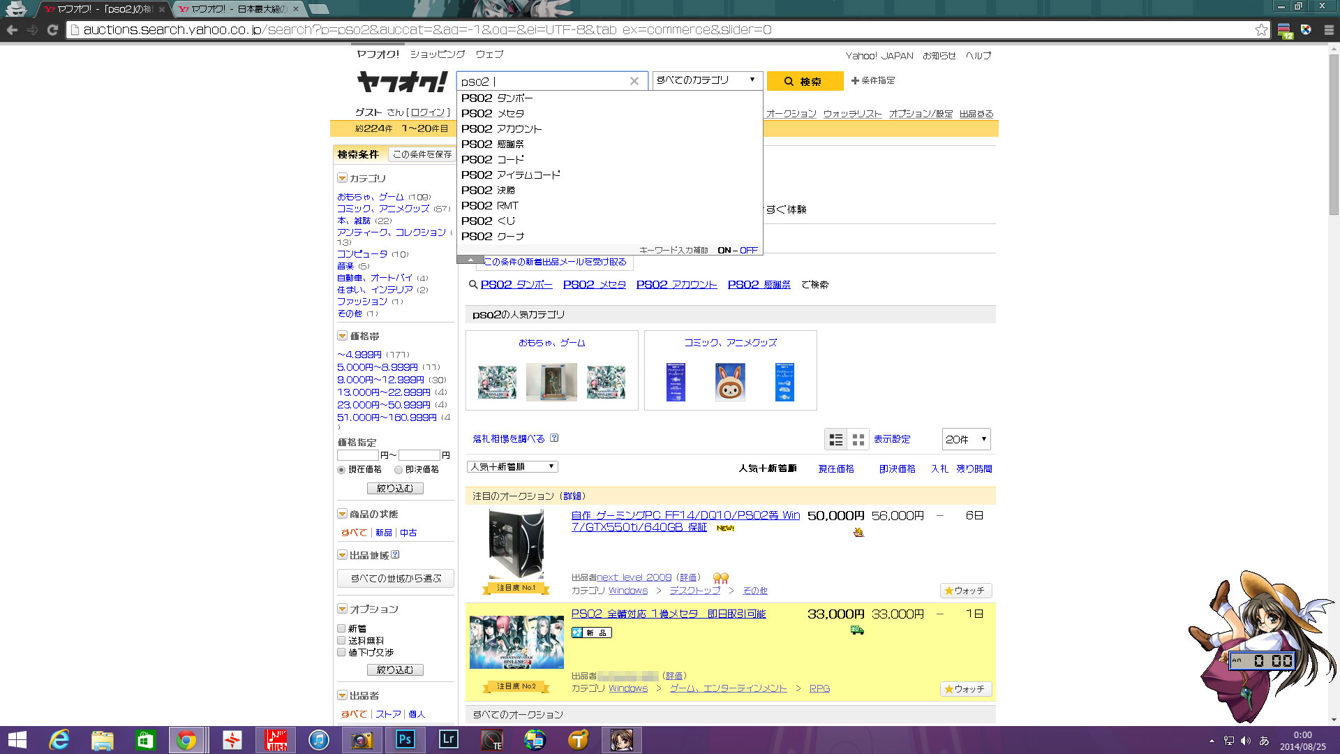The width and height of the screenshot is (1340, 754).
Task: Open おもちゃ、ゲーム category link in sidebar
Action: pyautogui.click(x=370, y=197)
